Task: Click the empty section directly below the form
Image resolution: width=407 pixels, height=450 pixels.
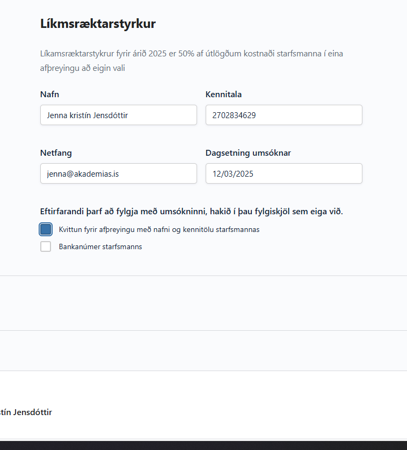Action: click(x=203, y=303)
